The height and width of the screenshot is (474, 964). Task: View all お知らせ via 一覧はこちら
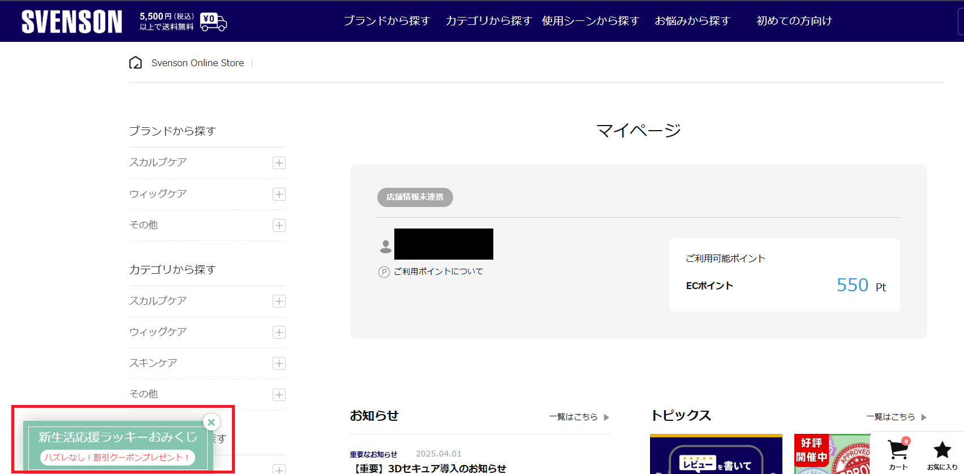pyautogui.click(x=578, y=417)
